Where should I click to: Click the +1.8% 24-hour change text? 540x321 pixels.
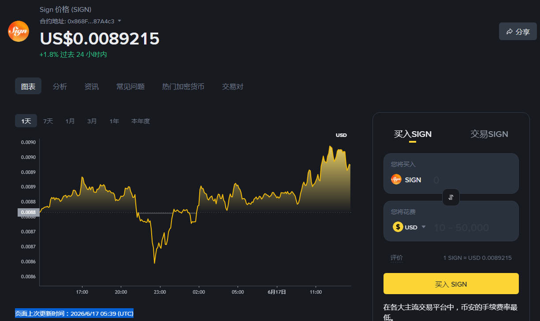pyautogui.click(x=73, y=54)
